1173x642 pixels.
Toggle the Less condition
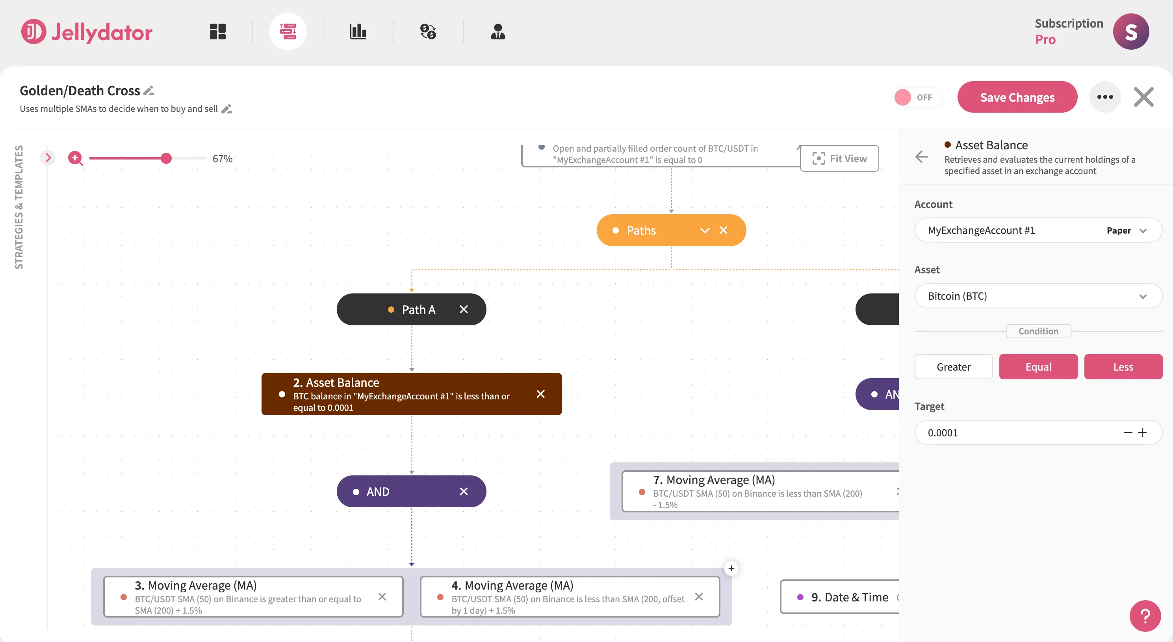click(x=1123, y=367)
